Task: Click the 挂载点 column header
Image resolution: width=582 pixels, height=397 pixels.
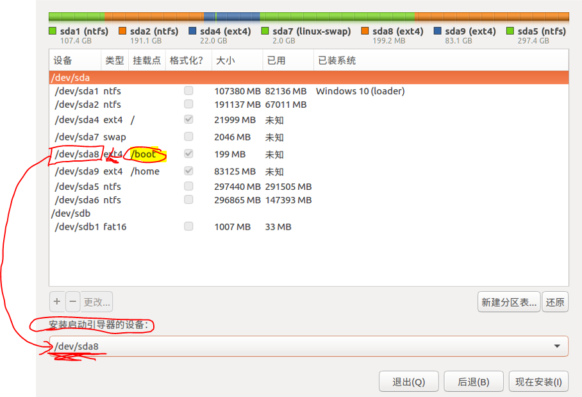Action: point(147,60)
